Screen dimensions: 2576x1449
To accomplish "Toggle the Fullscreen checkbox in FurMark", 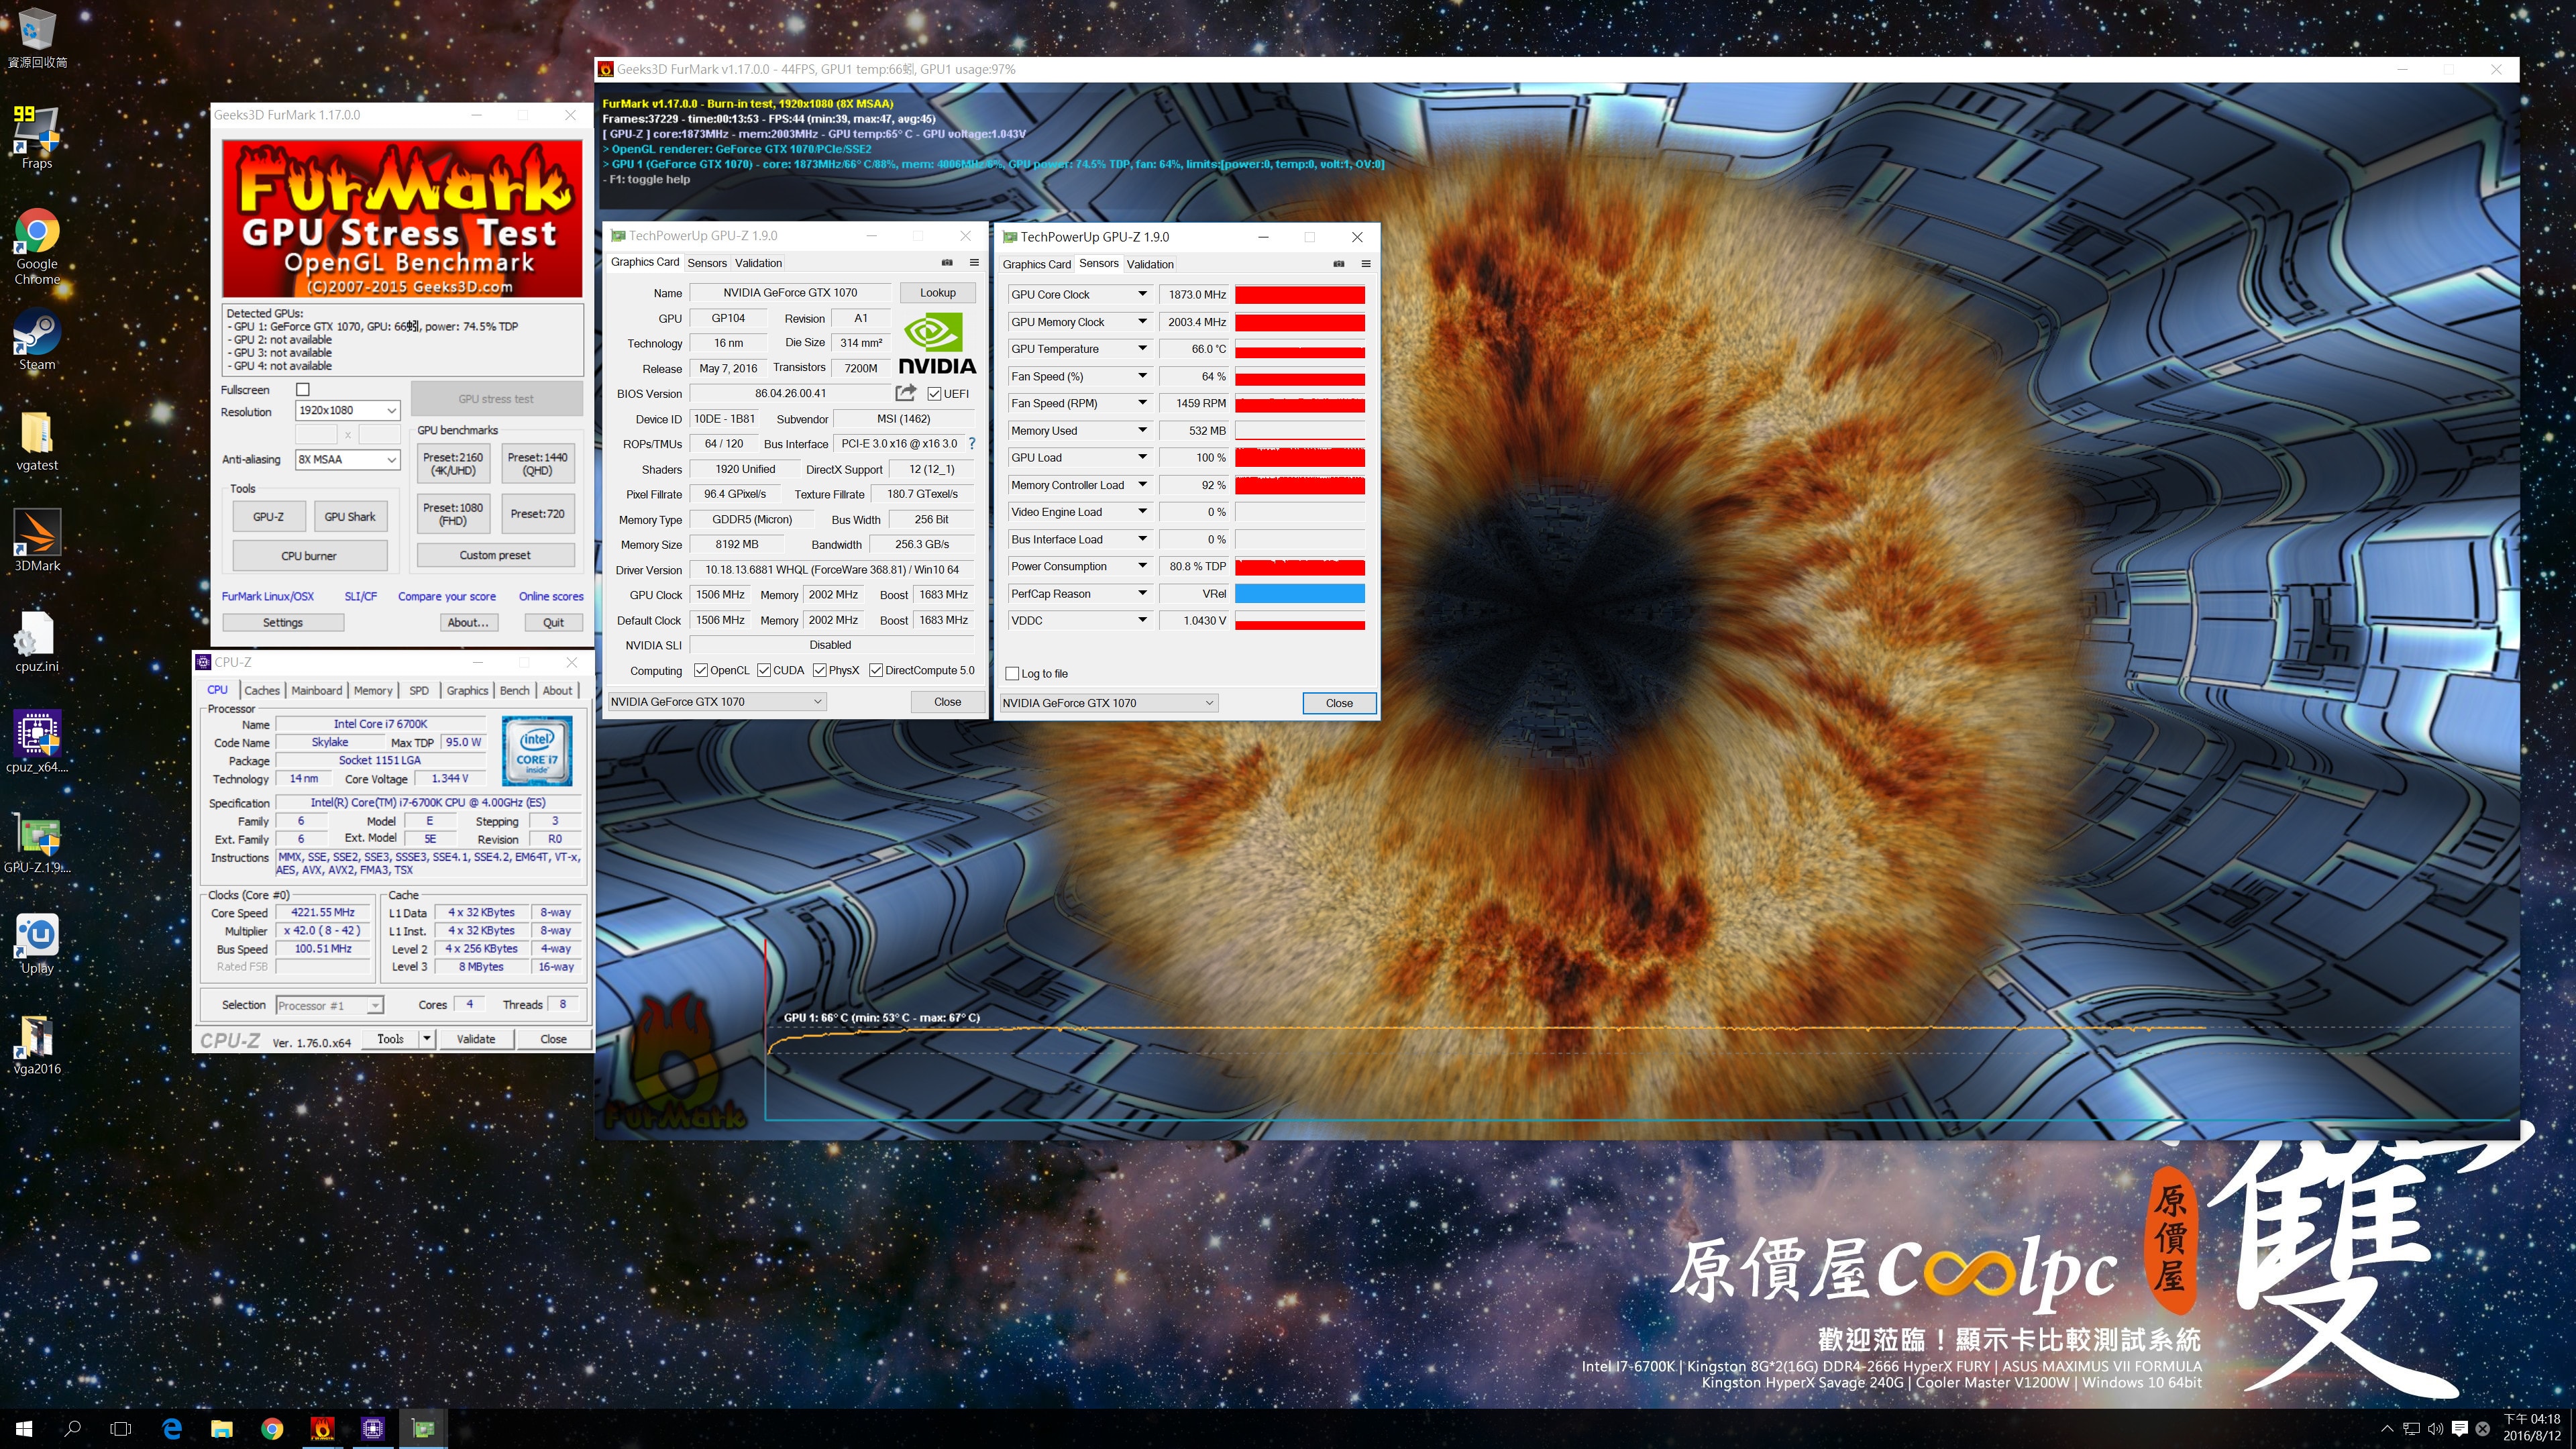I will pyautogui.click(x=303, y=389).
